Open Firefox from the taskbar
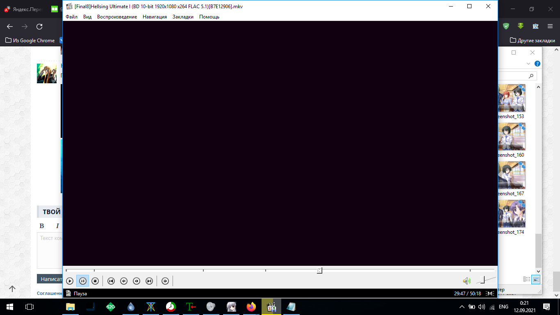Viewport: 560px width, 315px height. tap(251, 307)
